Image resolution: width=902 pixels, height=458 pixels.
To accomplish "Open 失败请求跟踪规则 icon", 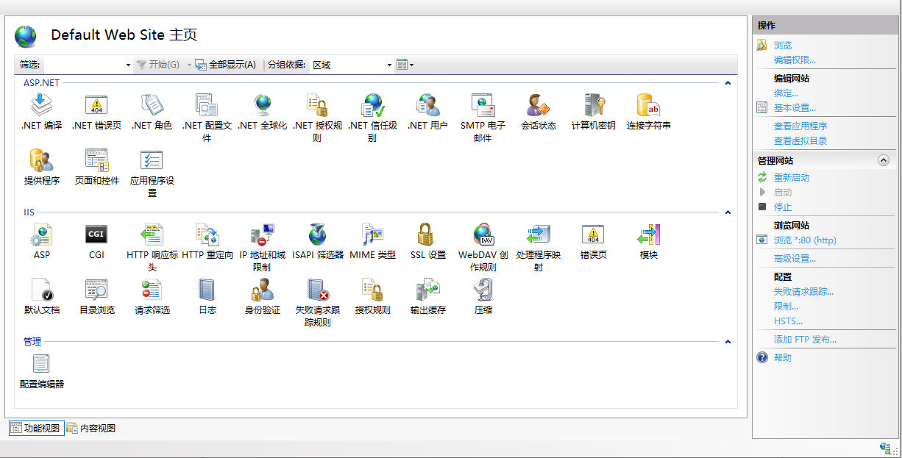I will 317,290.
